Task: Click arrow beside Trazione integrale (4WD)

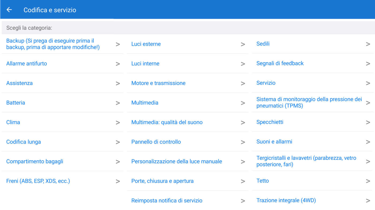Action: click(x=368, y=200)
